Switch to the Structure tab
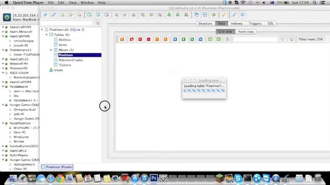Viewport: 330px width, 185px height. point(205,24)
